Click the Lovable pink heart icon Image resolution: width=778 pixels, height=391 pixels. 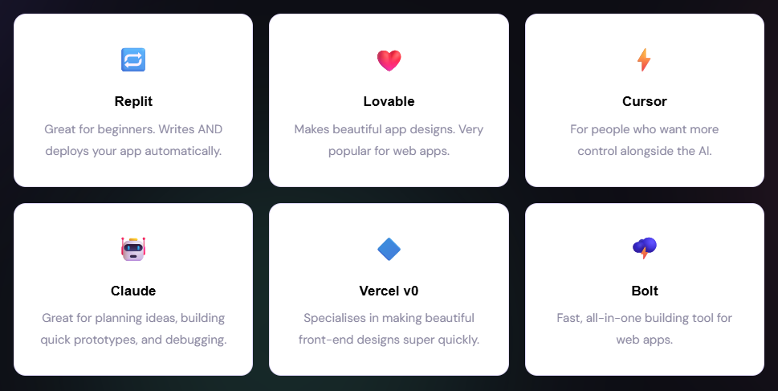pos(389,59)
